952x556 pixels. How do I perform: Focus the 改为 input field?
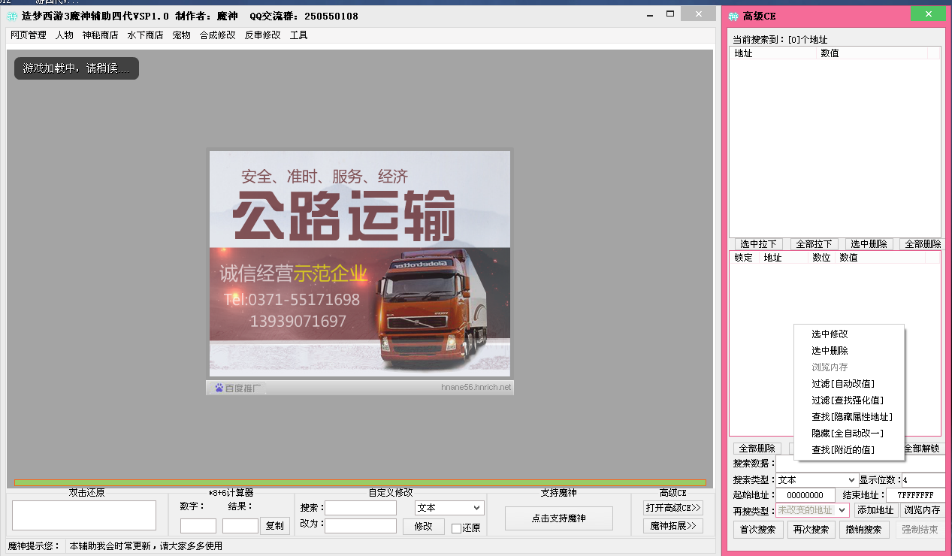pyautogui.click(x=361, y=526)
